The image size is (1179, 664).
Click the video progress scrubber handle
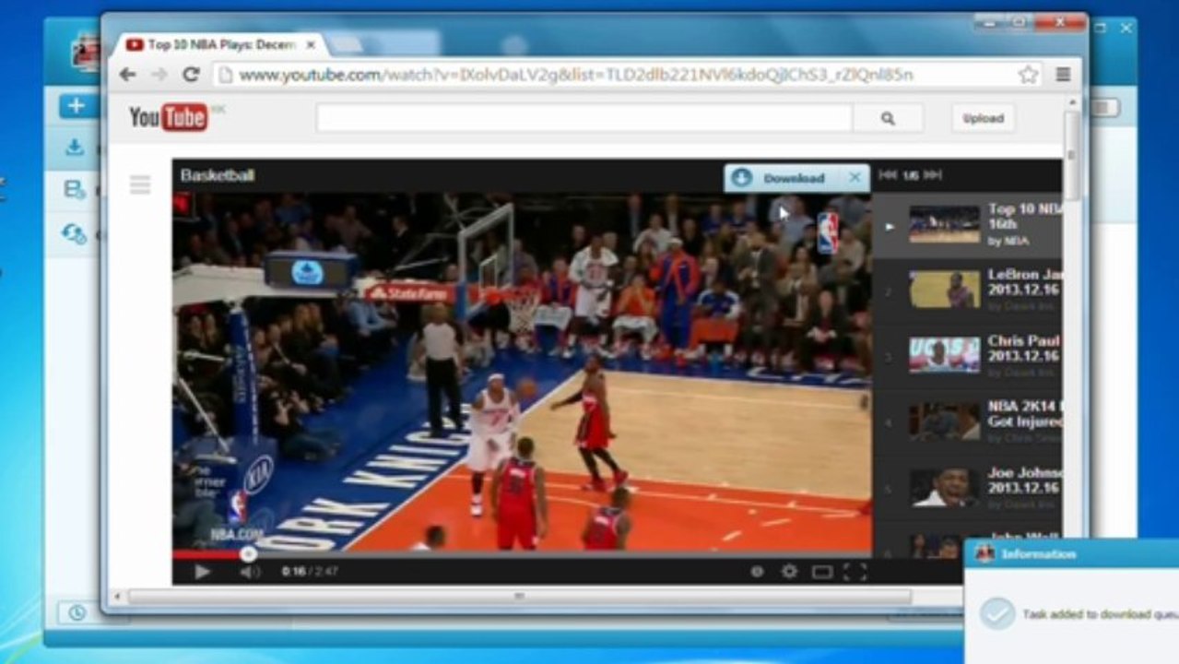(248, 554)
